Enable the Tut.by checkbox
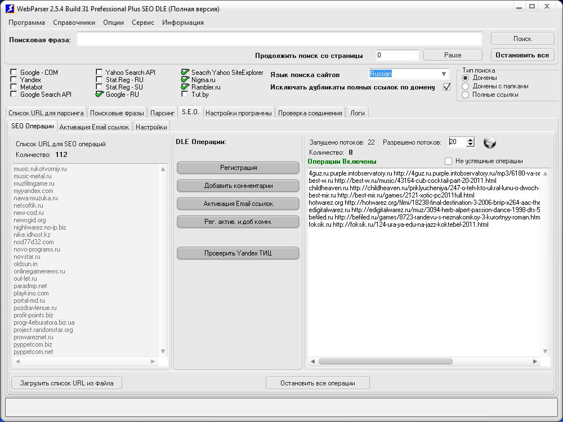 [x=185, y=94]
